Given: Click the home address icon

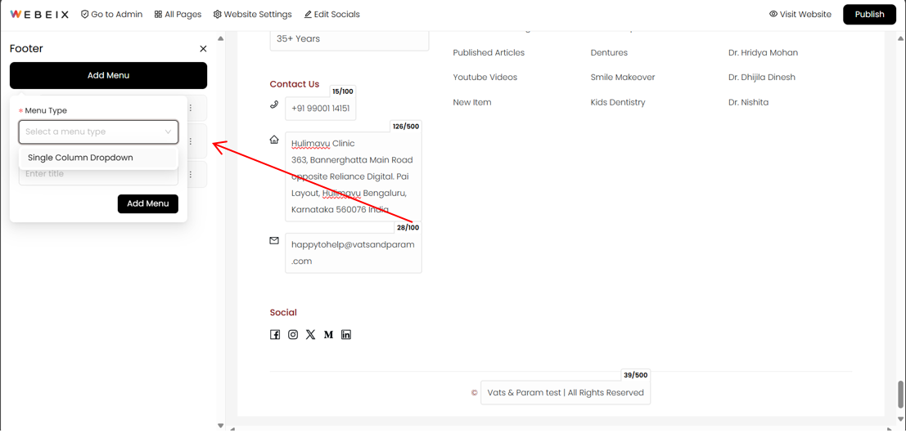Looking at the screenshot, I should click(x=274, y=140).
